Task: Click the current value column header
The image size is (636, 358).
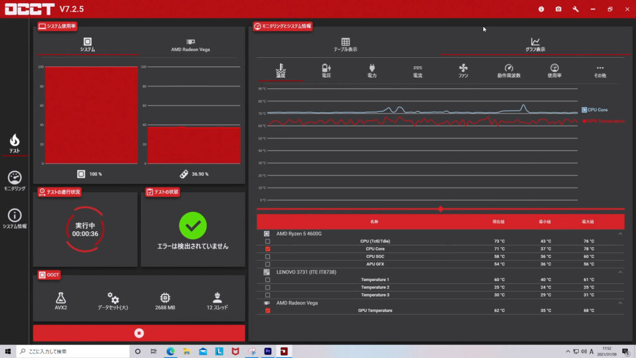Action: (x=499, y=222)
